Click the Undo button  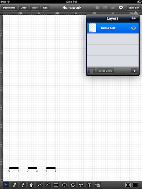coord(24,8)
